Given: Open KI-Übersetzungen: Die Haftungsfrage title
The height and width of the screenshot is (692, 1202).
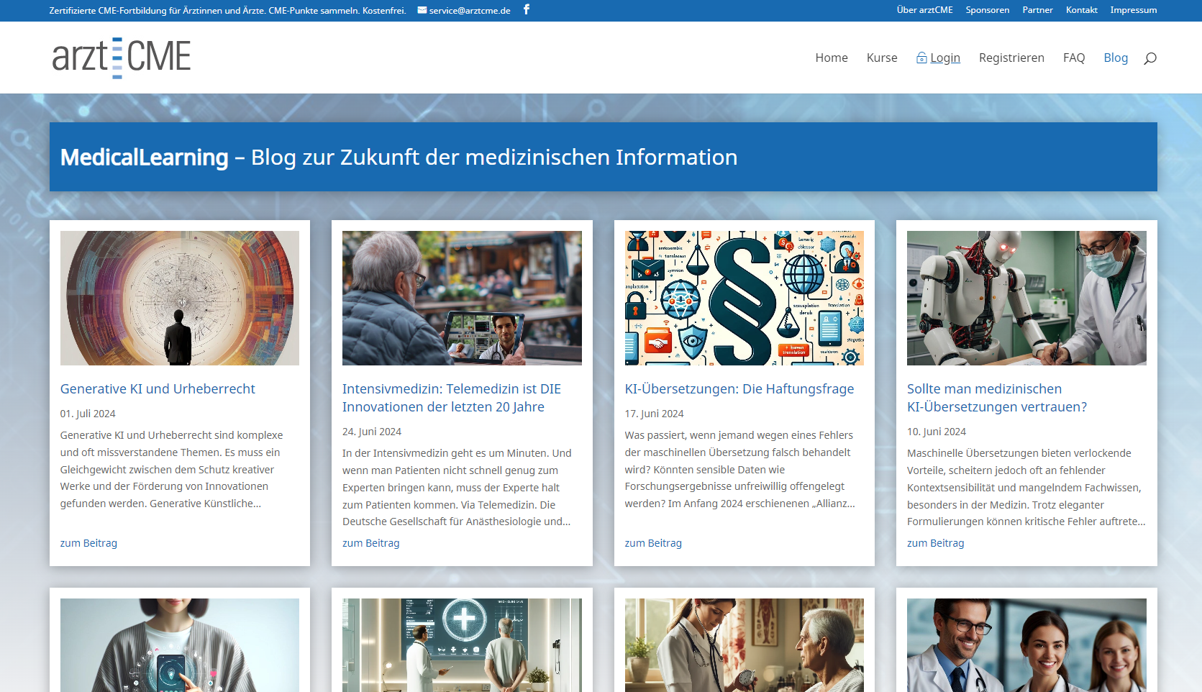Looking at the screenshot, I should [739, 388].
